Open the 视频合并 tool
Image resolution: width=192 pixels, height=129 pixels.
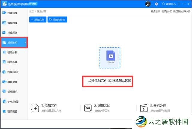[x=12, y=62]
